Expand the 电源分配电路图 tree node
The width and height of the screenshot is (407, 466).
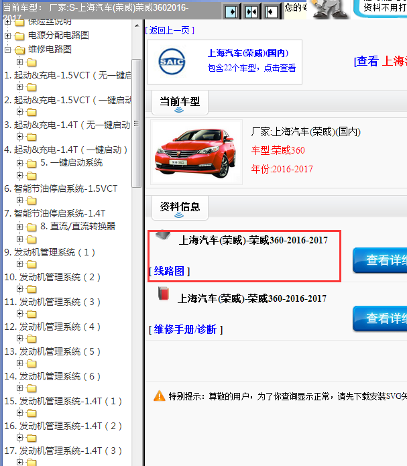tap(8, 36)
